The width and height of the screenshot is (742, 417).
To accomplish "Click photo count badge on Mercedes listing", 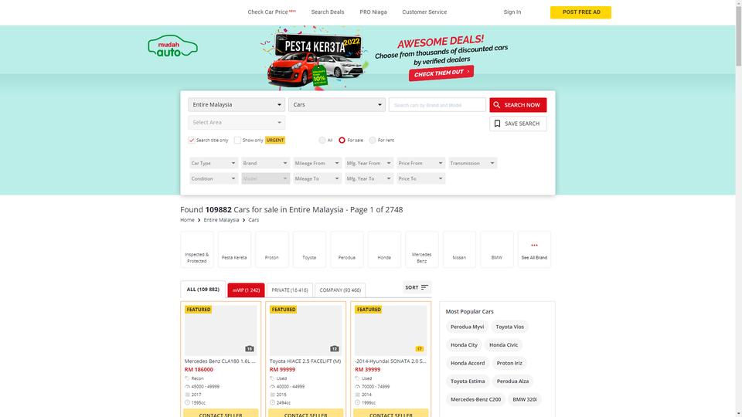I will [x=250, y=349].
